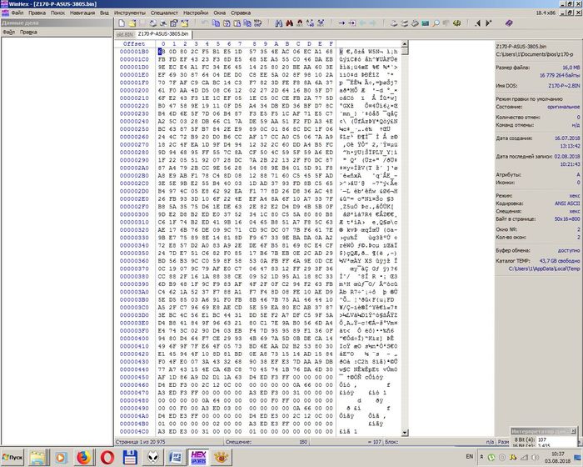Click the Save toolbar icon
Screen dimensions: 583x467
point(141,23)
